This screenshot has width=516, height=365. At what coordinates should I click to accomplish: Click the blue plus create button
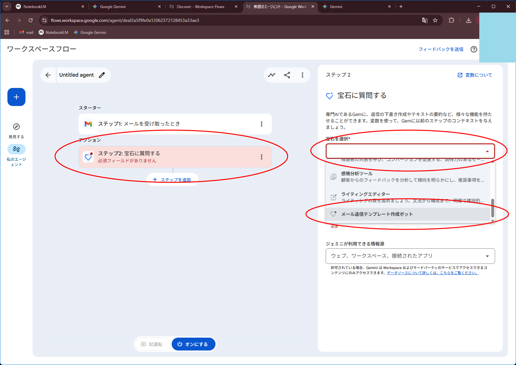[x=16, y=97]
